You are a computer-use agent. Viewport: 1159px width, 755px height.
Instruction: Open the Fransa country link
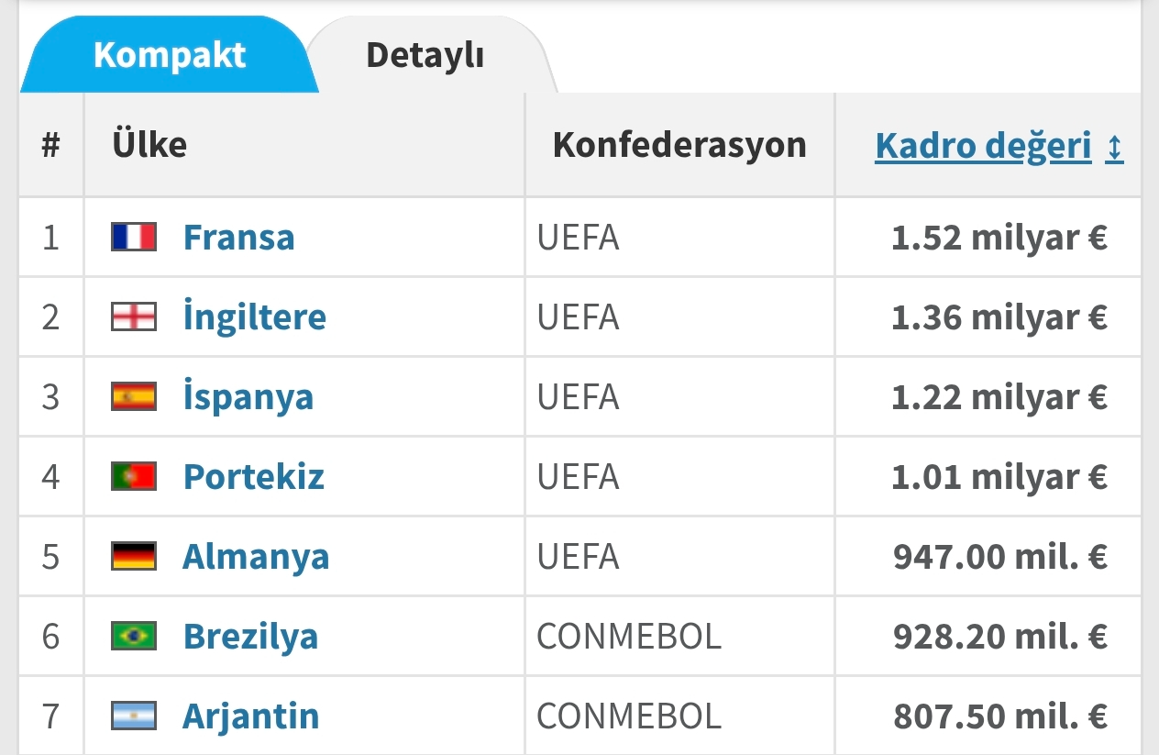(x=239, y=238)
